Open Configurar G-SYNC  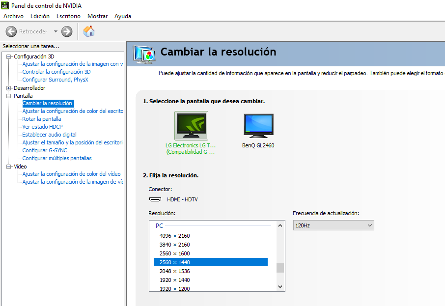click(45, 150)
